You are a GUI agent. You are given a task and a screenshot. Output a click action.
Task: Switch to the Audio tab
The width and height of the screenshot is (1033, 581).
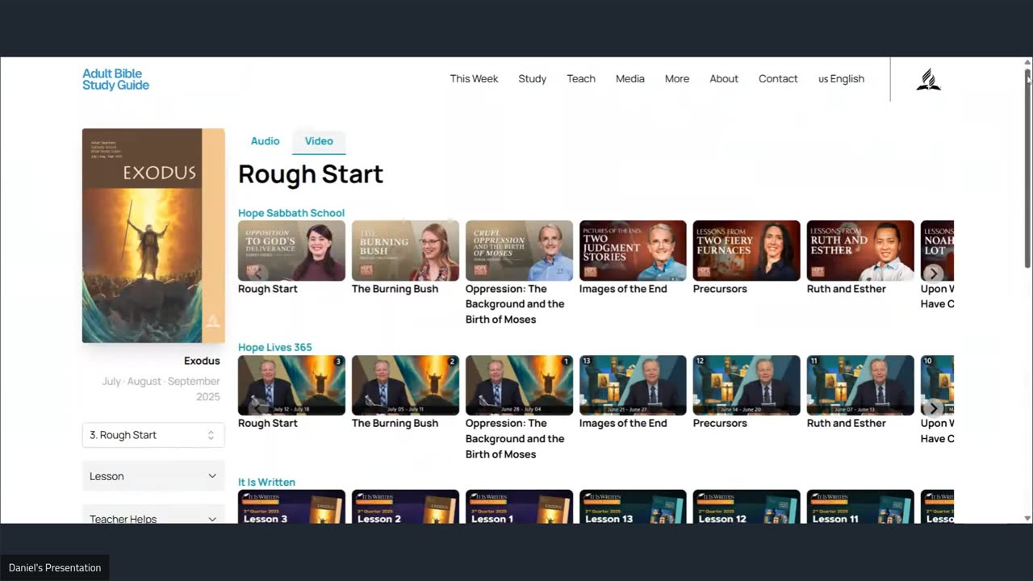[265, 140]
